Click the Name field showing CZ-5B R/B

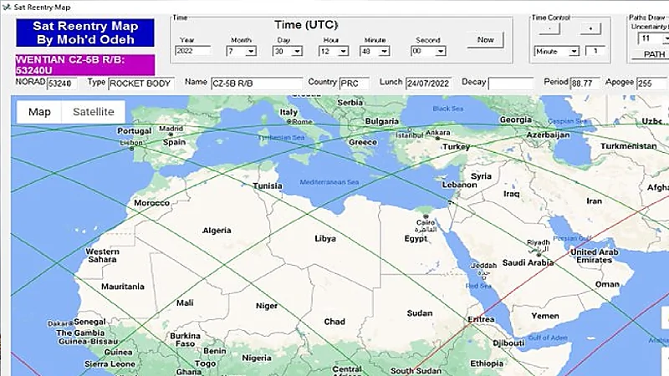click(x=257, y=83)
